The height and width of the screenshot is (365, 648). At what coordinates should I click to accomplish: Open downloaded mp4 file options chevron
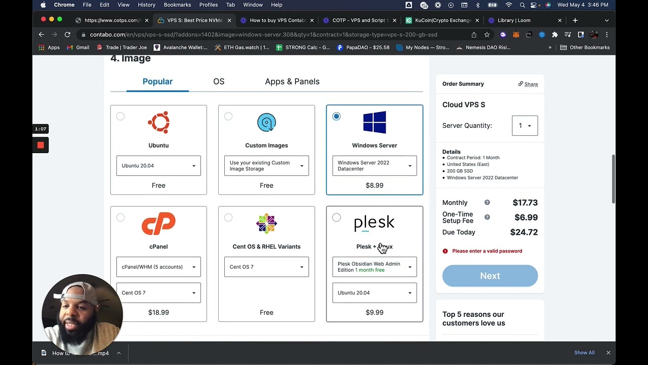click(118, 353)
